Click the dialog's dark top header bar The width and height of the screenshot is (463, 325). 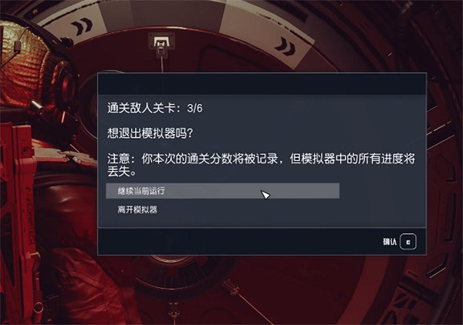262,84
